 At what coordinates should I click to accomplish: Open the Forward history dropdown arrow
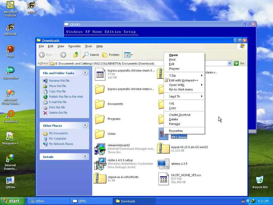point(69,55)
